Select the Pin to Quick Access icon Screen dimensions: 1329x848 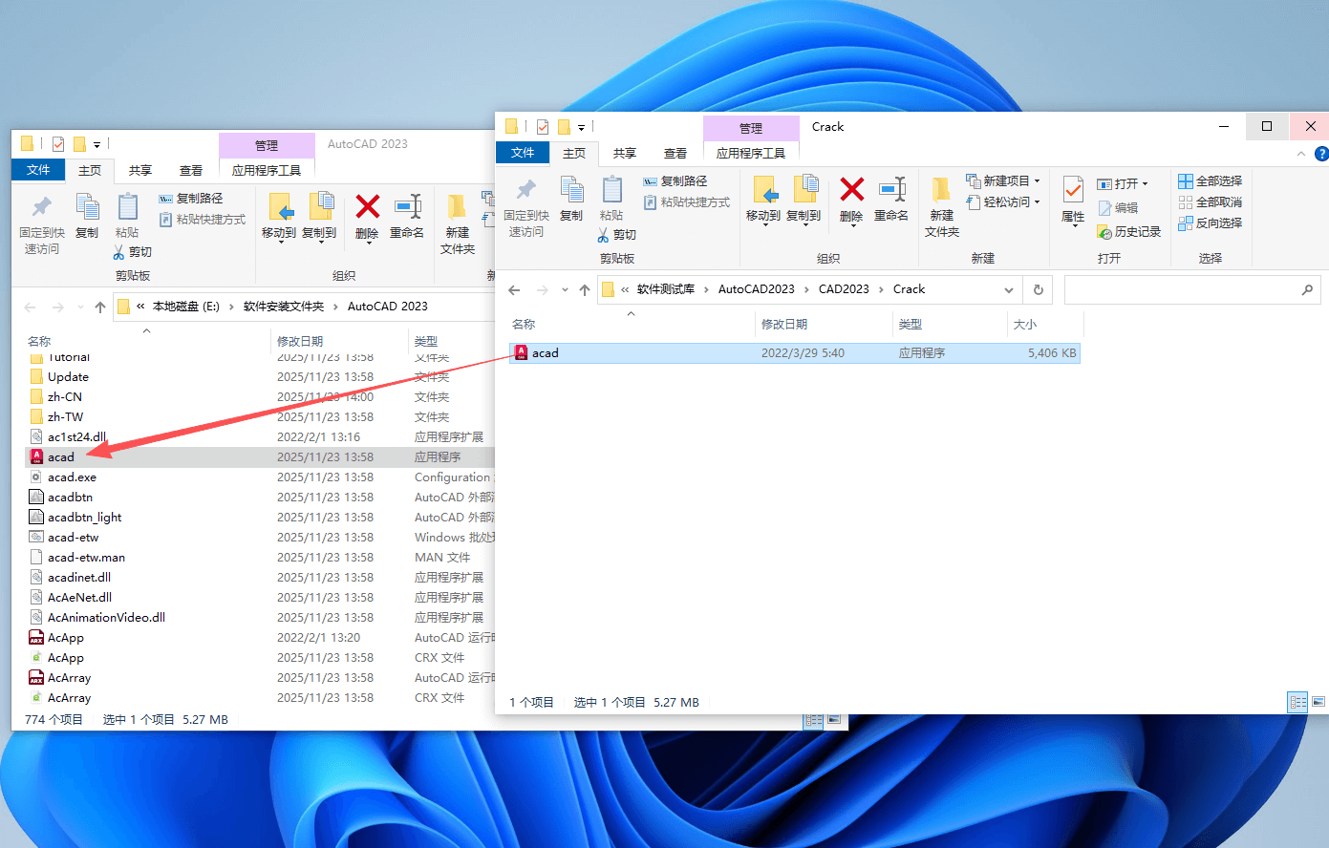(525, 203)
